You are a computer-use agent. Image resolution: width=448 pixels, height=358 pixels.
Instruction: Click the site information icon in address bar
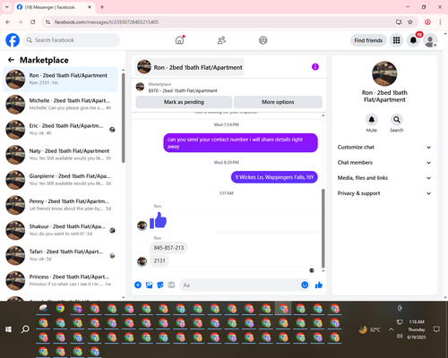(x=47, y=21)
